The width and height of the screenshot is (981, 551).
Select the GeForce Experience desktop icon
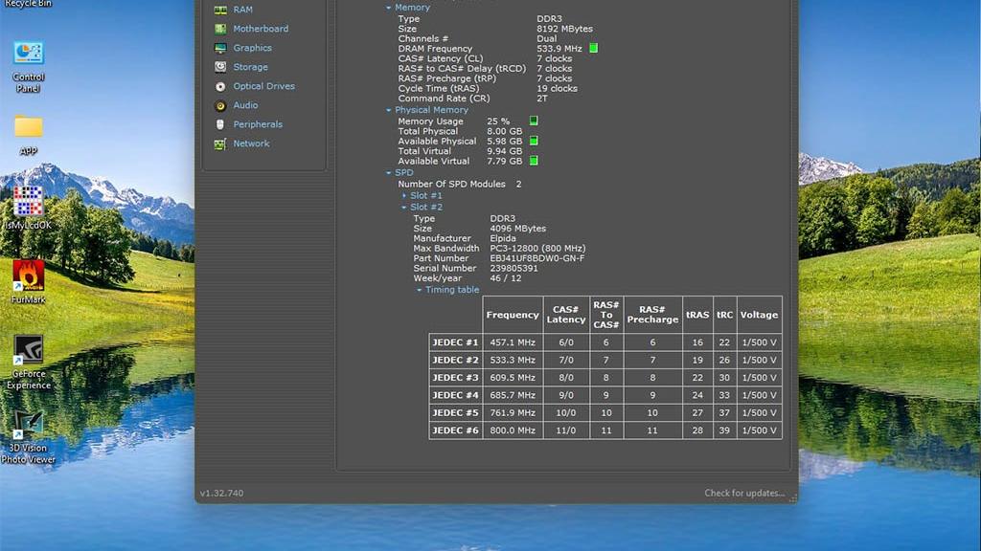point(28,350)
